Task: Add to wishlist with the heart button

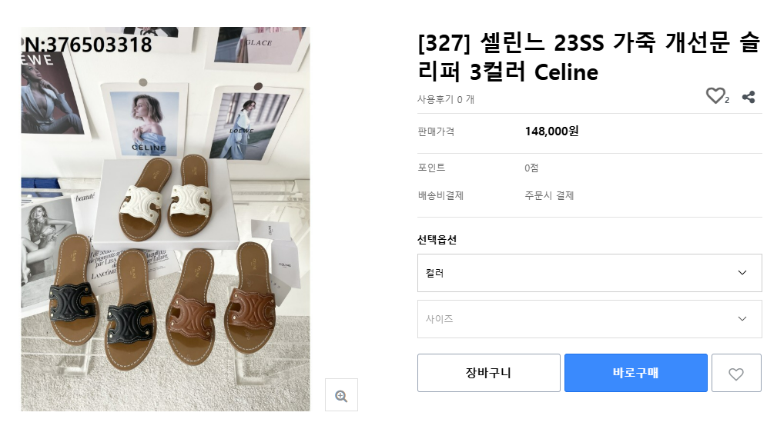Action: point(736,374)
